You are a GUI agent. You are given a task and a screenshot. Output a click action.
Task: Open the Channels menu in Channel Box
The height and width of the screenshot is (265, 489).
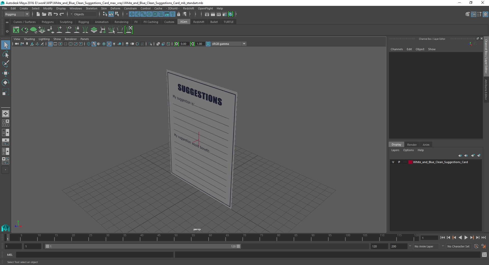tap(397, 49)
